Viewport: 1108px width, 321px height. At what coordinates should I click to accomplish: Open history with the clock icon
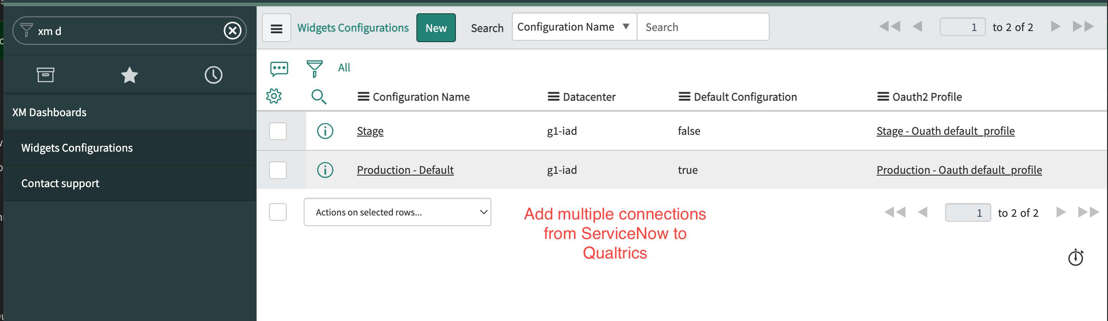pyautogui.click(x=214, y=75)
